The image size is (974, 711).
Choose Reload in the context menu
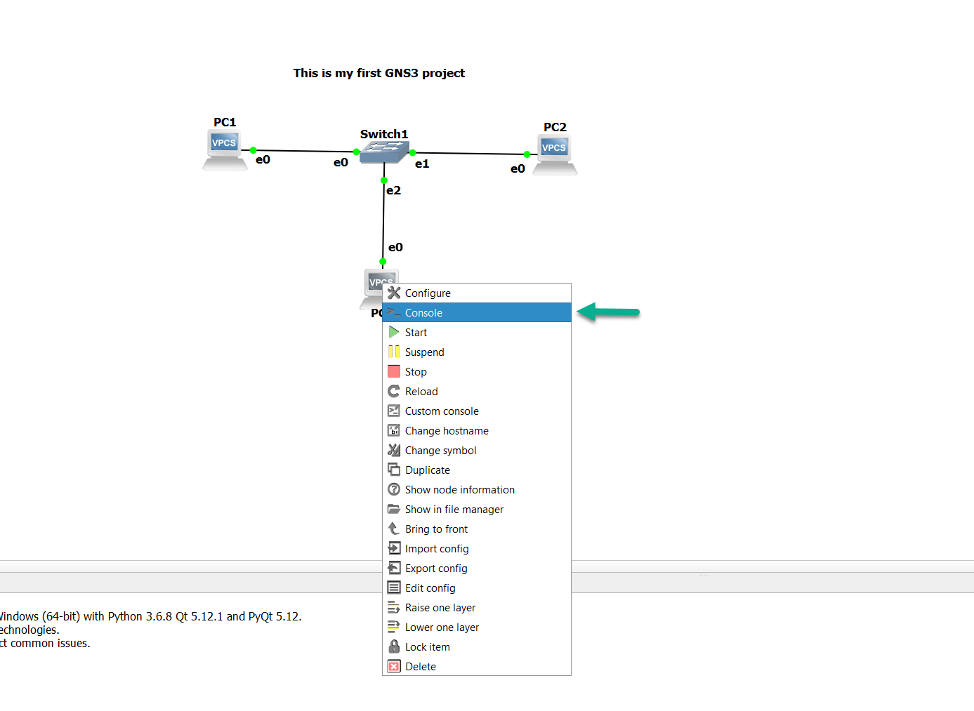pyautogui.click(x=477, y=391)
